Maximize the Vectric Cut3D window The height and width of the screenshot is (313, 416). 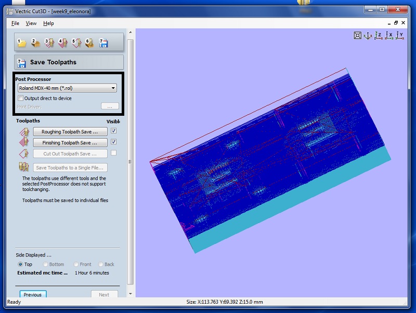coord(382,10)
